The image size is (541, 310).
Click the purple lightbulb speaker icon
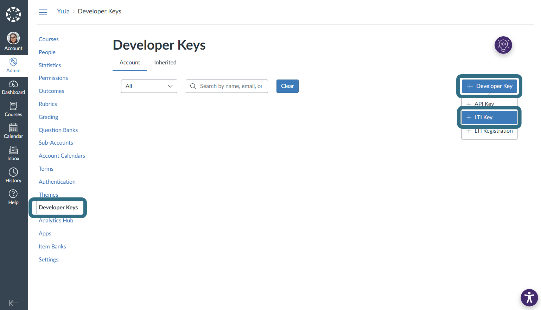click(503, 45)
